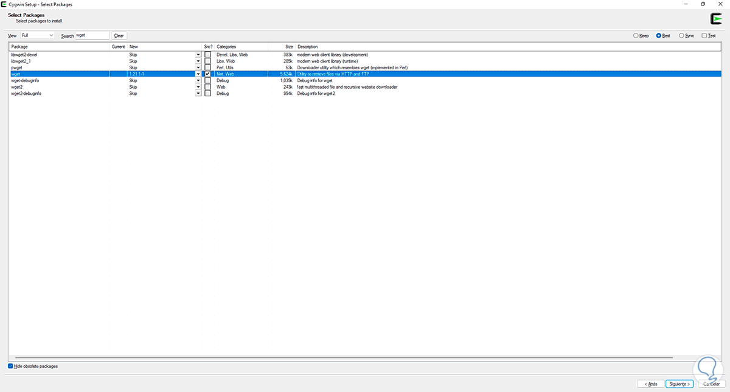Click 'modem web client library (runtime)' text
This screenshot has width=730, height=392.
[328, 61]
